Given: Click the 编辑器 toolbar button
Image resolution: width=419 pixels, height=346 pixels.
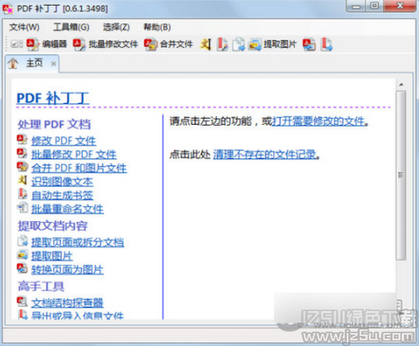Looking at the screenshot, I should [47, 44].
